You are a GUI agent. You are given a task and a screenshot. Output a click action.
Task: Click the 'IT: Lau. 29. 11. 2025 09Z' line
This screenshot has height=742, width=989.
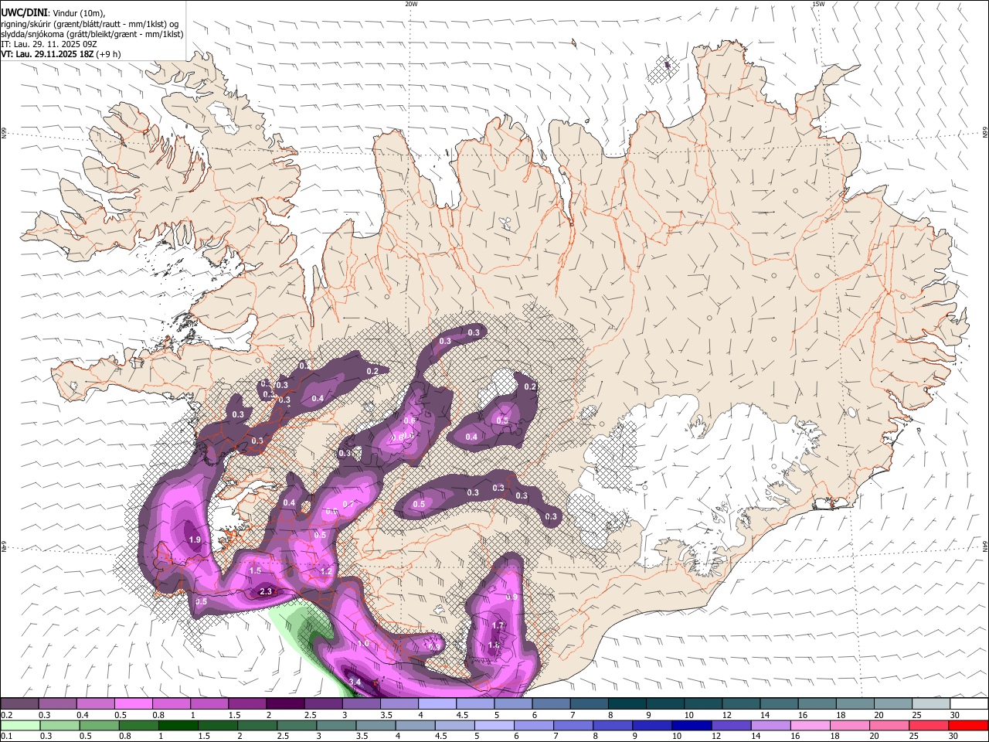point(48,44)
